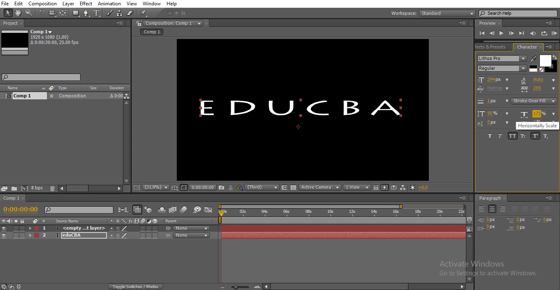Toggle frame blending enable button in timeline
Screen dimensions: 560x290
click(173, 209)
